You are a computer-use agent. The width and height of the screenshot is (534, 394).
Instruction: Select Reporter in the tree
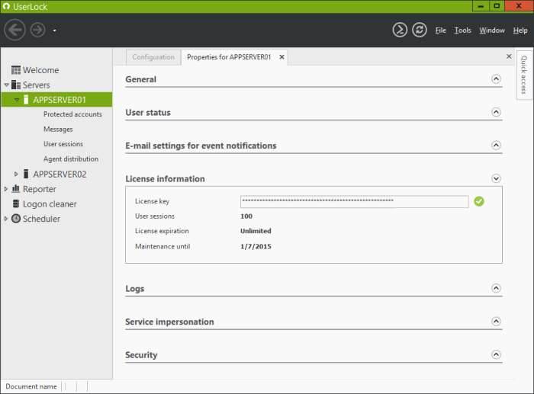pos(40,189)
